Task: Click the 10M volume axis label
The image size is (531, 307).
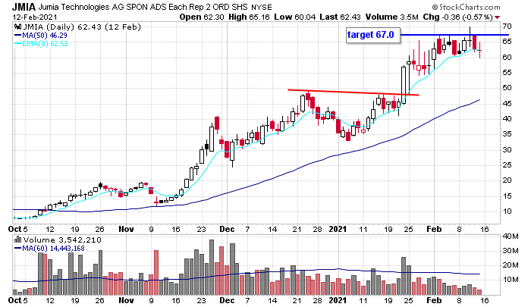Action: tap(511, 280)
